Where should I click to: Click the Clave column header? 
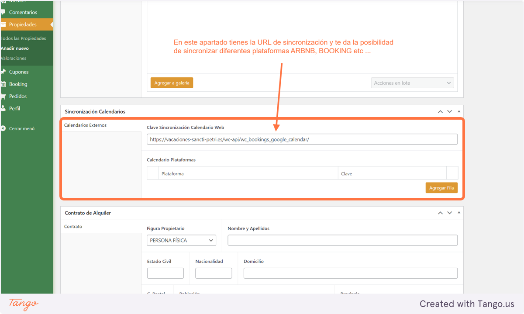tap(392, 173)
